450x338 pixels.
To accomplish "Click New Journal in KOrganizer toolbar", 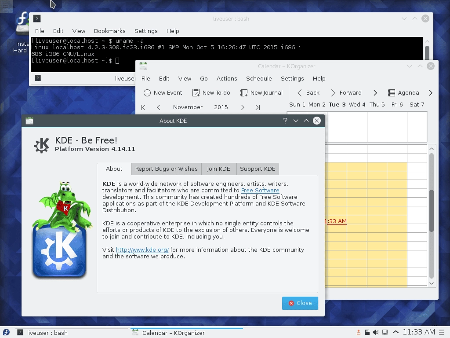I will (x=261, y=92).
